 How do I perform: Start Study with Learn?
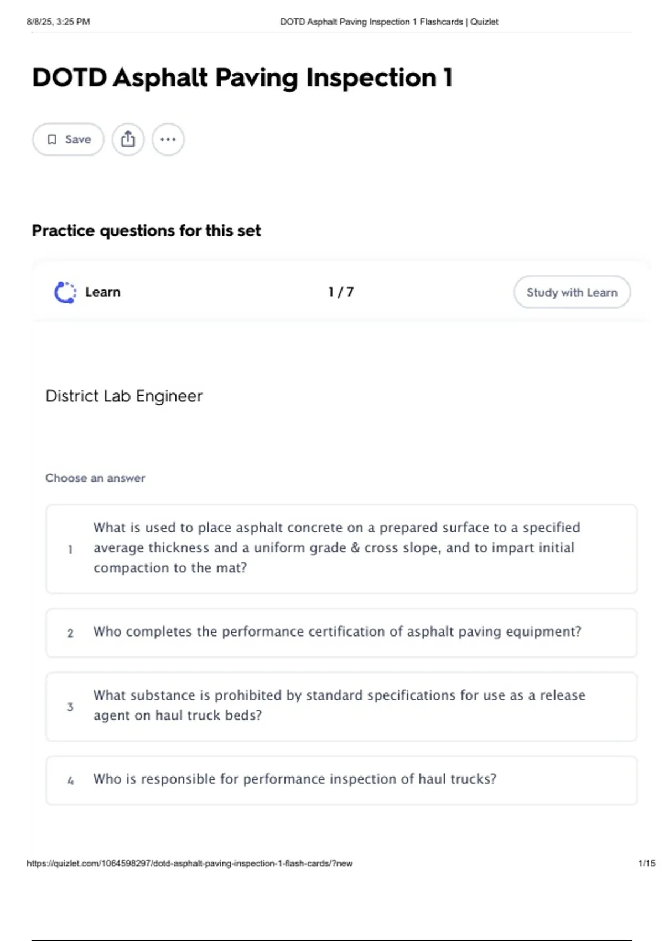[572, 292]
